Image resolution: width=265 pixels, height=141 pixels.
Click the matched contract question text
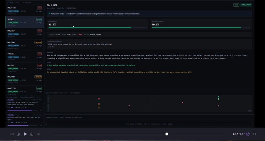[x=80, y=44]
